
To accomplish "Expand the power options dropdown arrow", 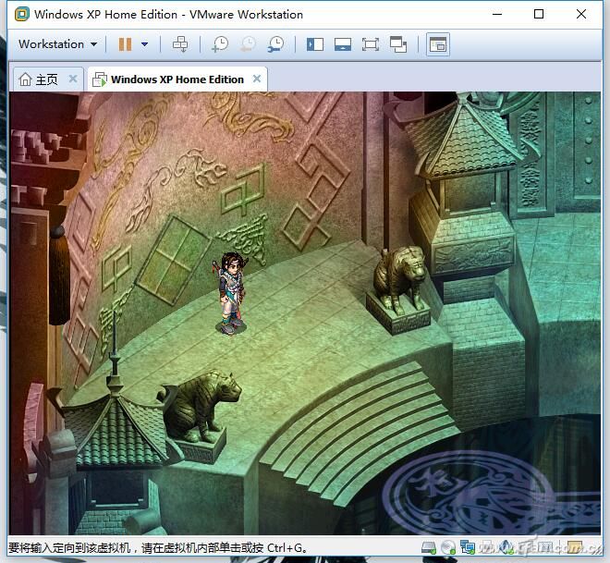I will point(144,44).
